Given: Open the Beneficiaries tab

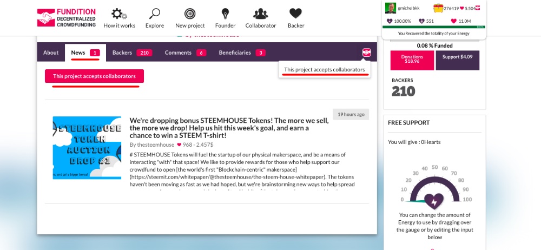Looking at the screenshot, I should pos(242,52).
